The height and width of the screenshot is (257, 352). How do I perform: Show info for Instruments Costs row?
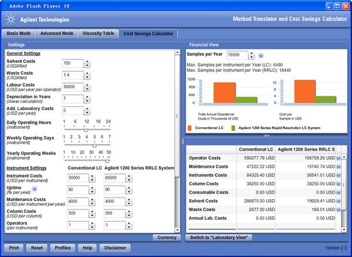[x=339, y=175]
